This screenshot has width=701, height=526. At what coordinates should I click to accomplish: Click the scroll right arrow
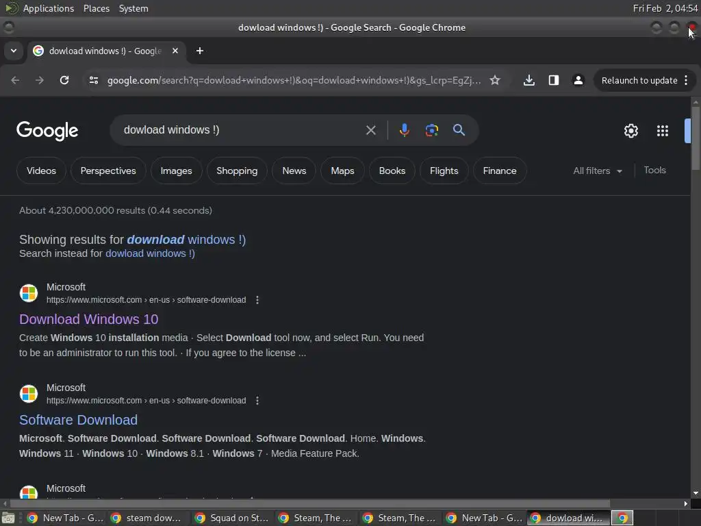(x=686, y=503)
